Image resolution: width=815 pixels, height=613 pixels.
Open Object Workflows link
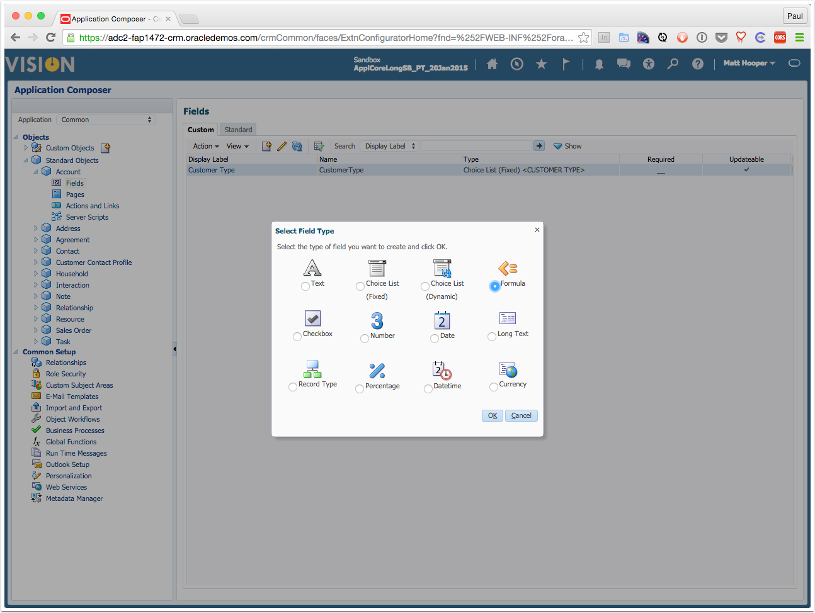point(72,419)
